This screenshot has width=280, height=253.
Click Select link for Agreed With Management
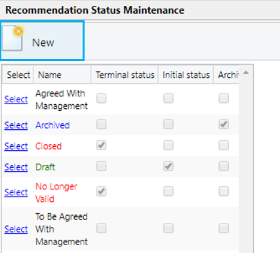click(16, 100)
